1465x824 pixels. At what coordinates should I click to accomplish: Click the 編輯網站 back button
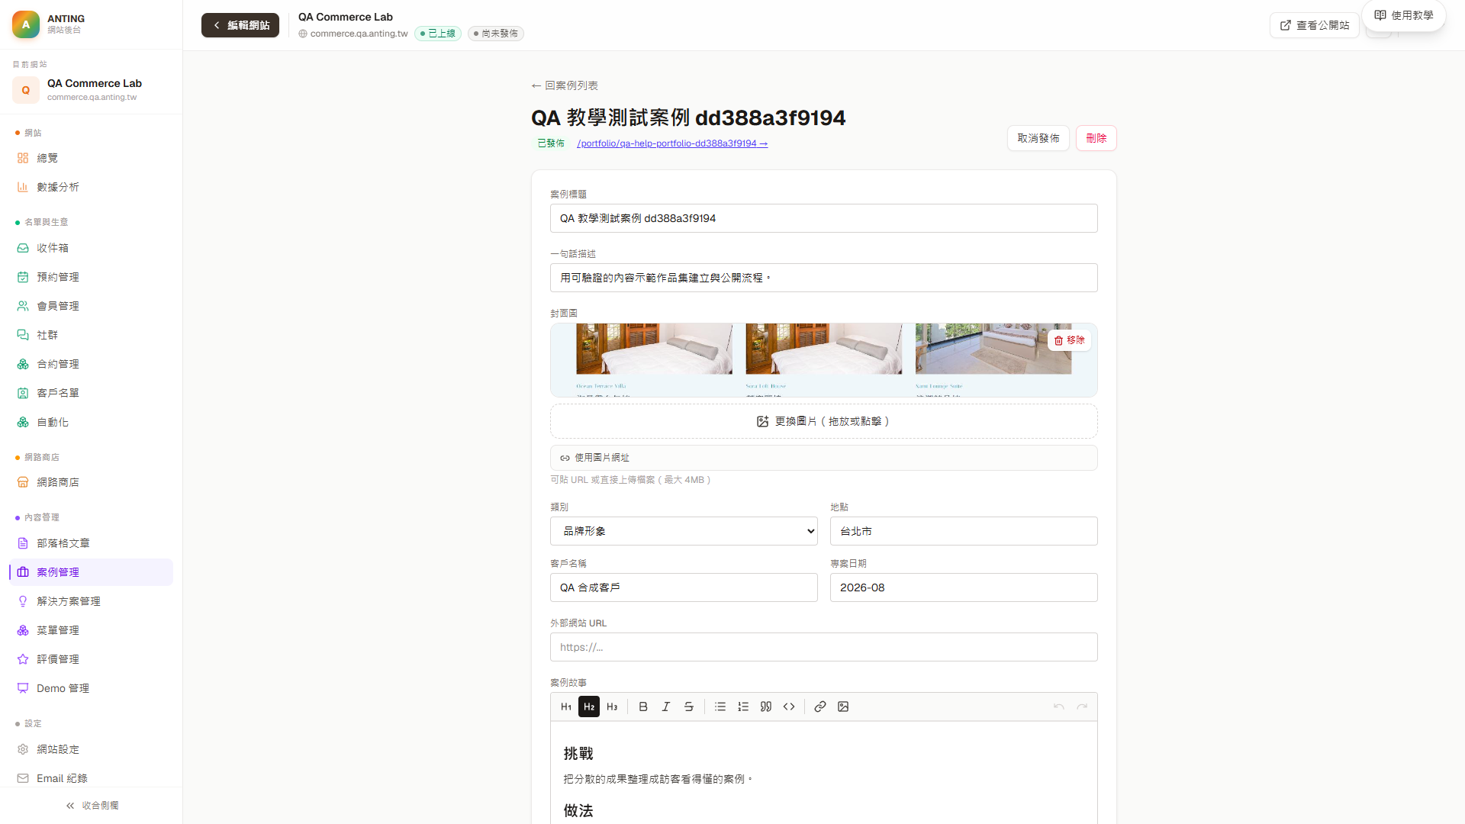(240, 25)
